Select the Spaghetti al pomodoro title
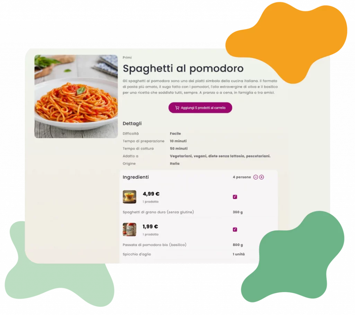355x315 pixels. [183, 69]
